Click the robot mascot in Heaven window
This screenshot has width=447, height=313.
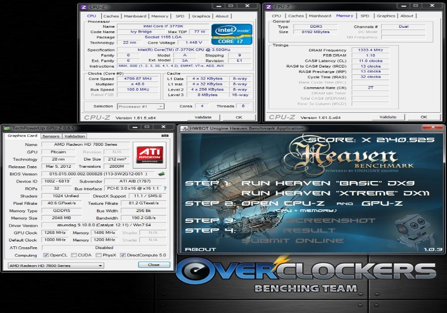413,232
